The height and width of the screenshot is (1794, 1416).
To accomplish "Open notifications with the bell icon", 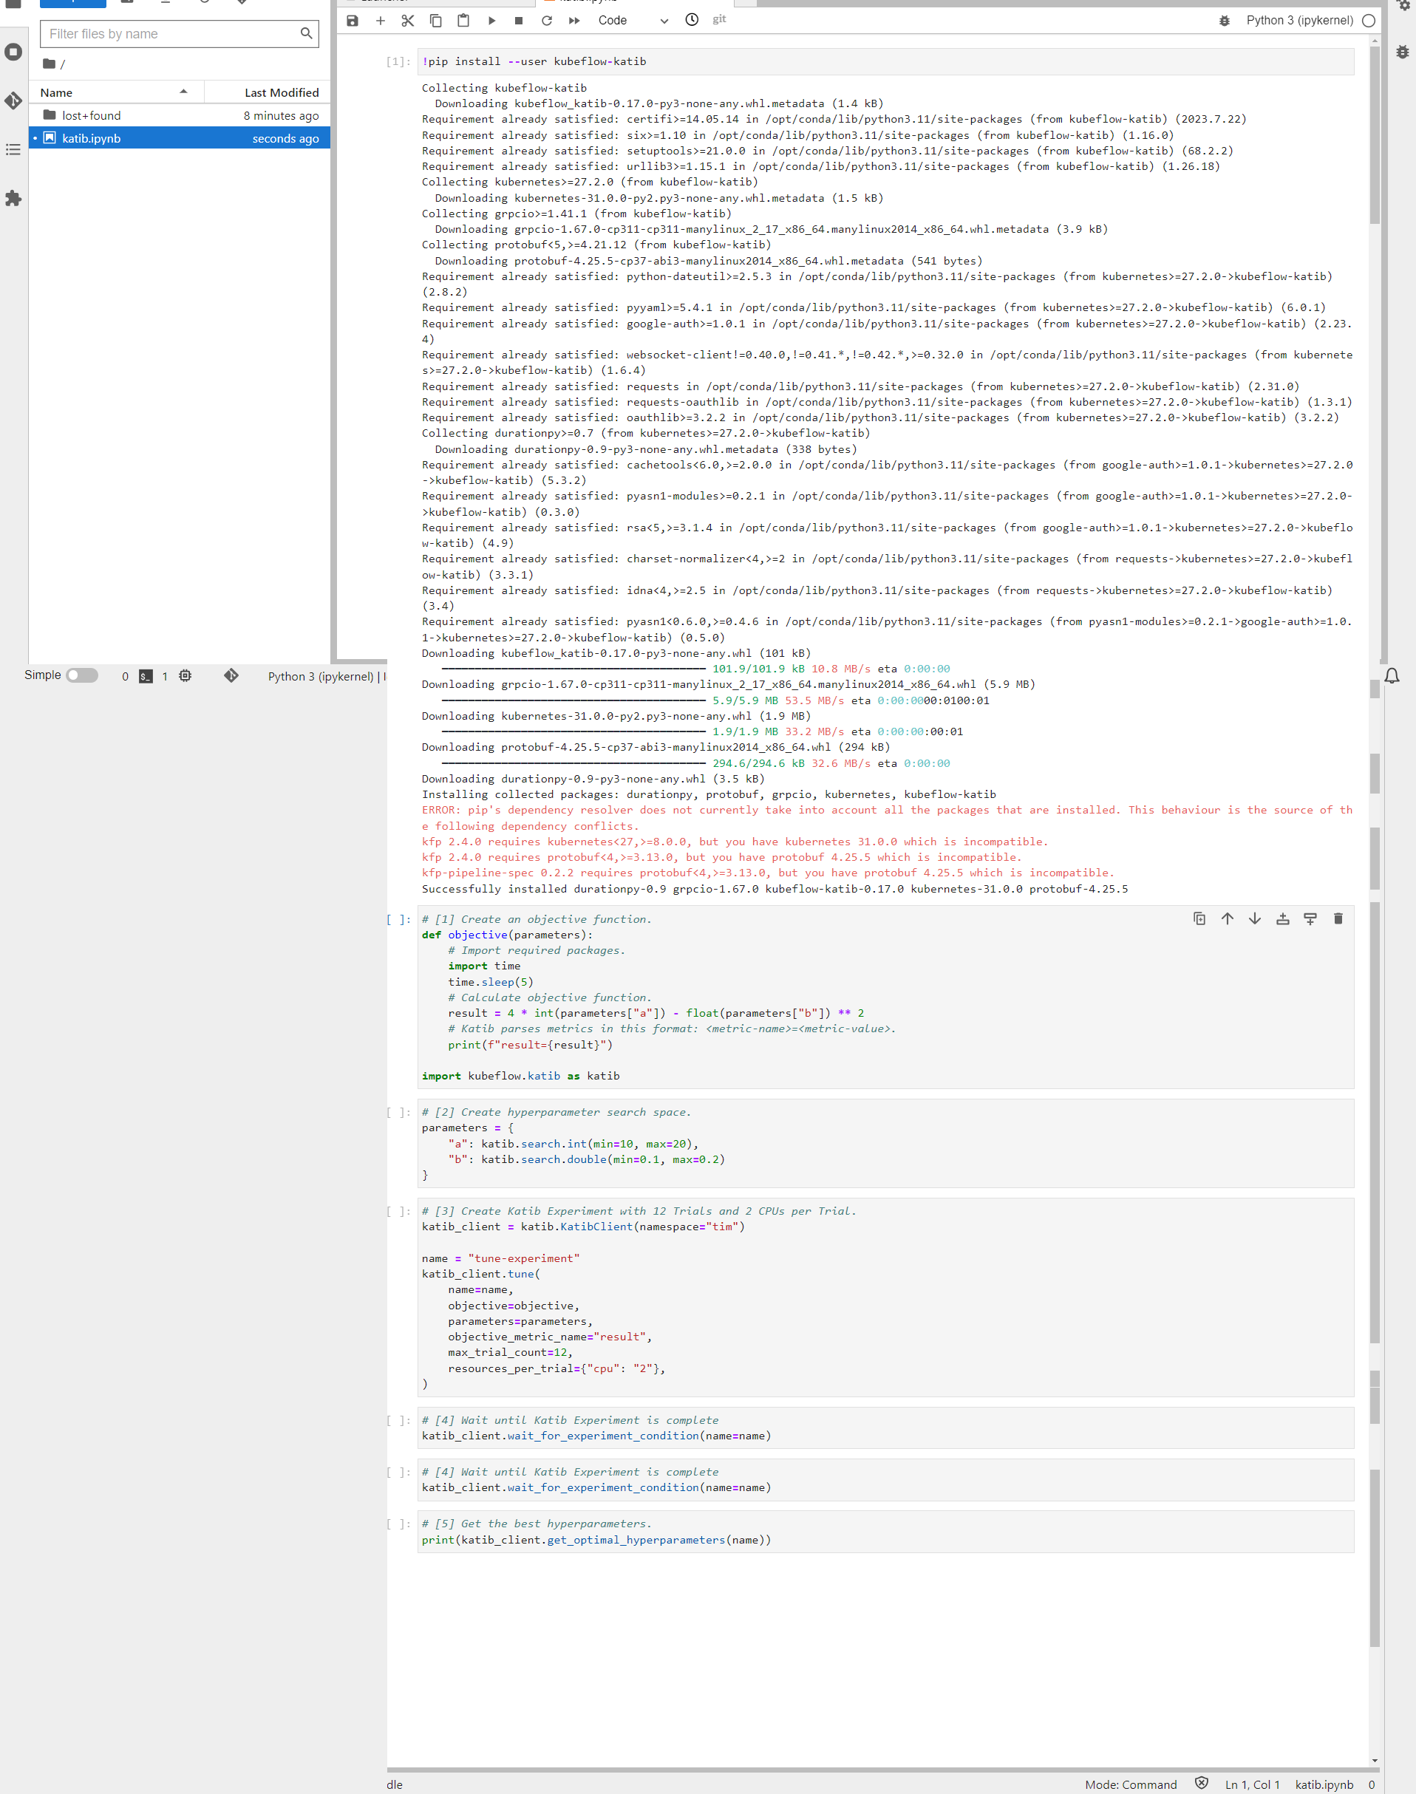I will click(1392, 676).
